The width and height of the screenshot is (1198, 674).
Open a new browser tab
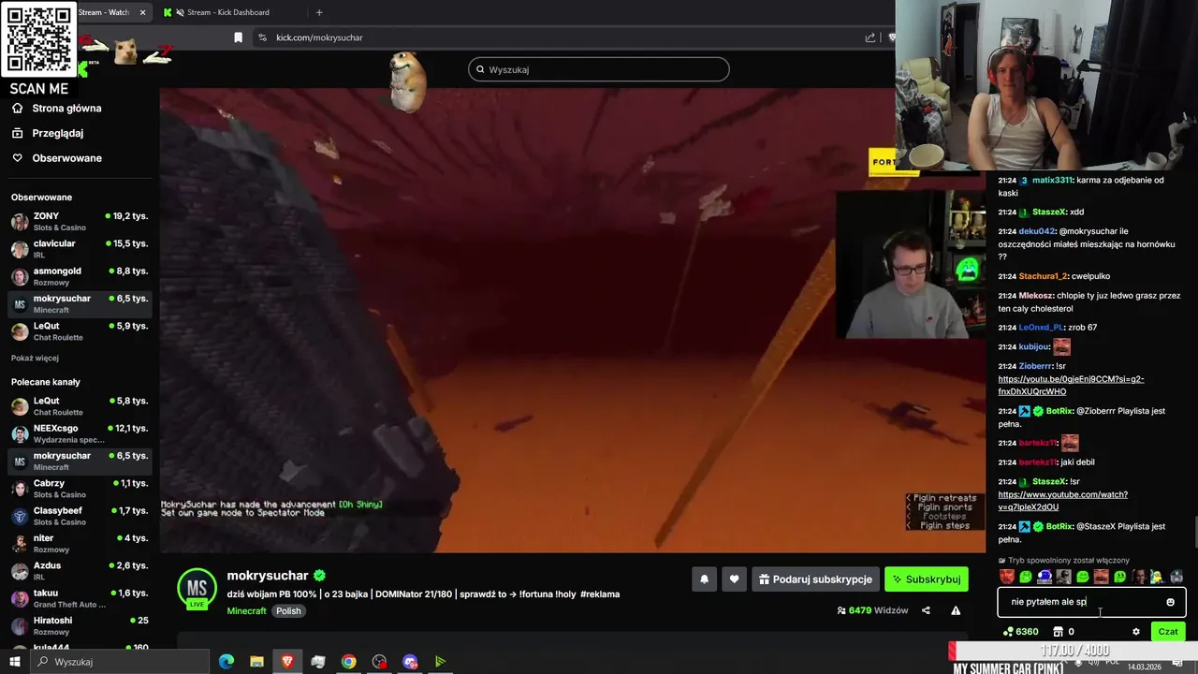[319, 12]
